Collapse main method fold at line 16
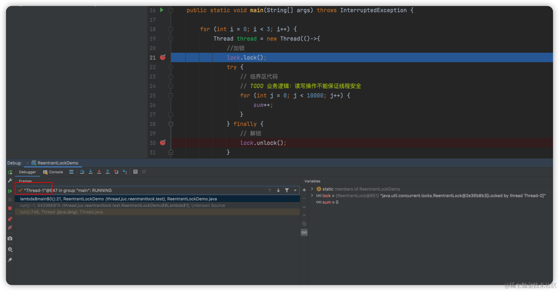The height and width of the screenshot is (291, 559). (x=171, y=10)
